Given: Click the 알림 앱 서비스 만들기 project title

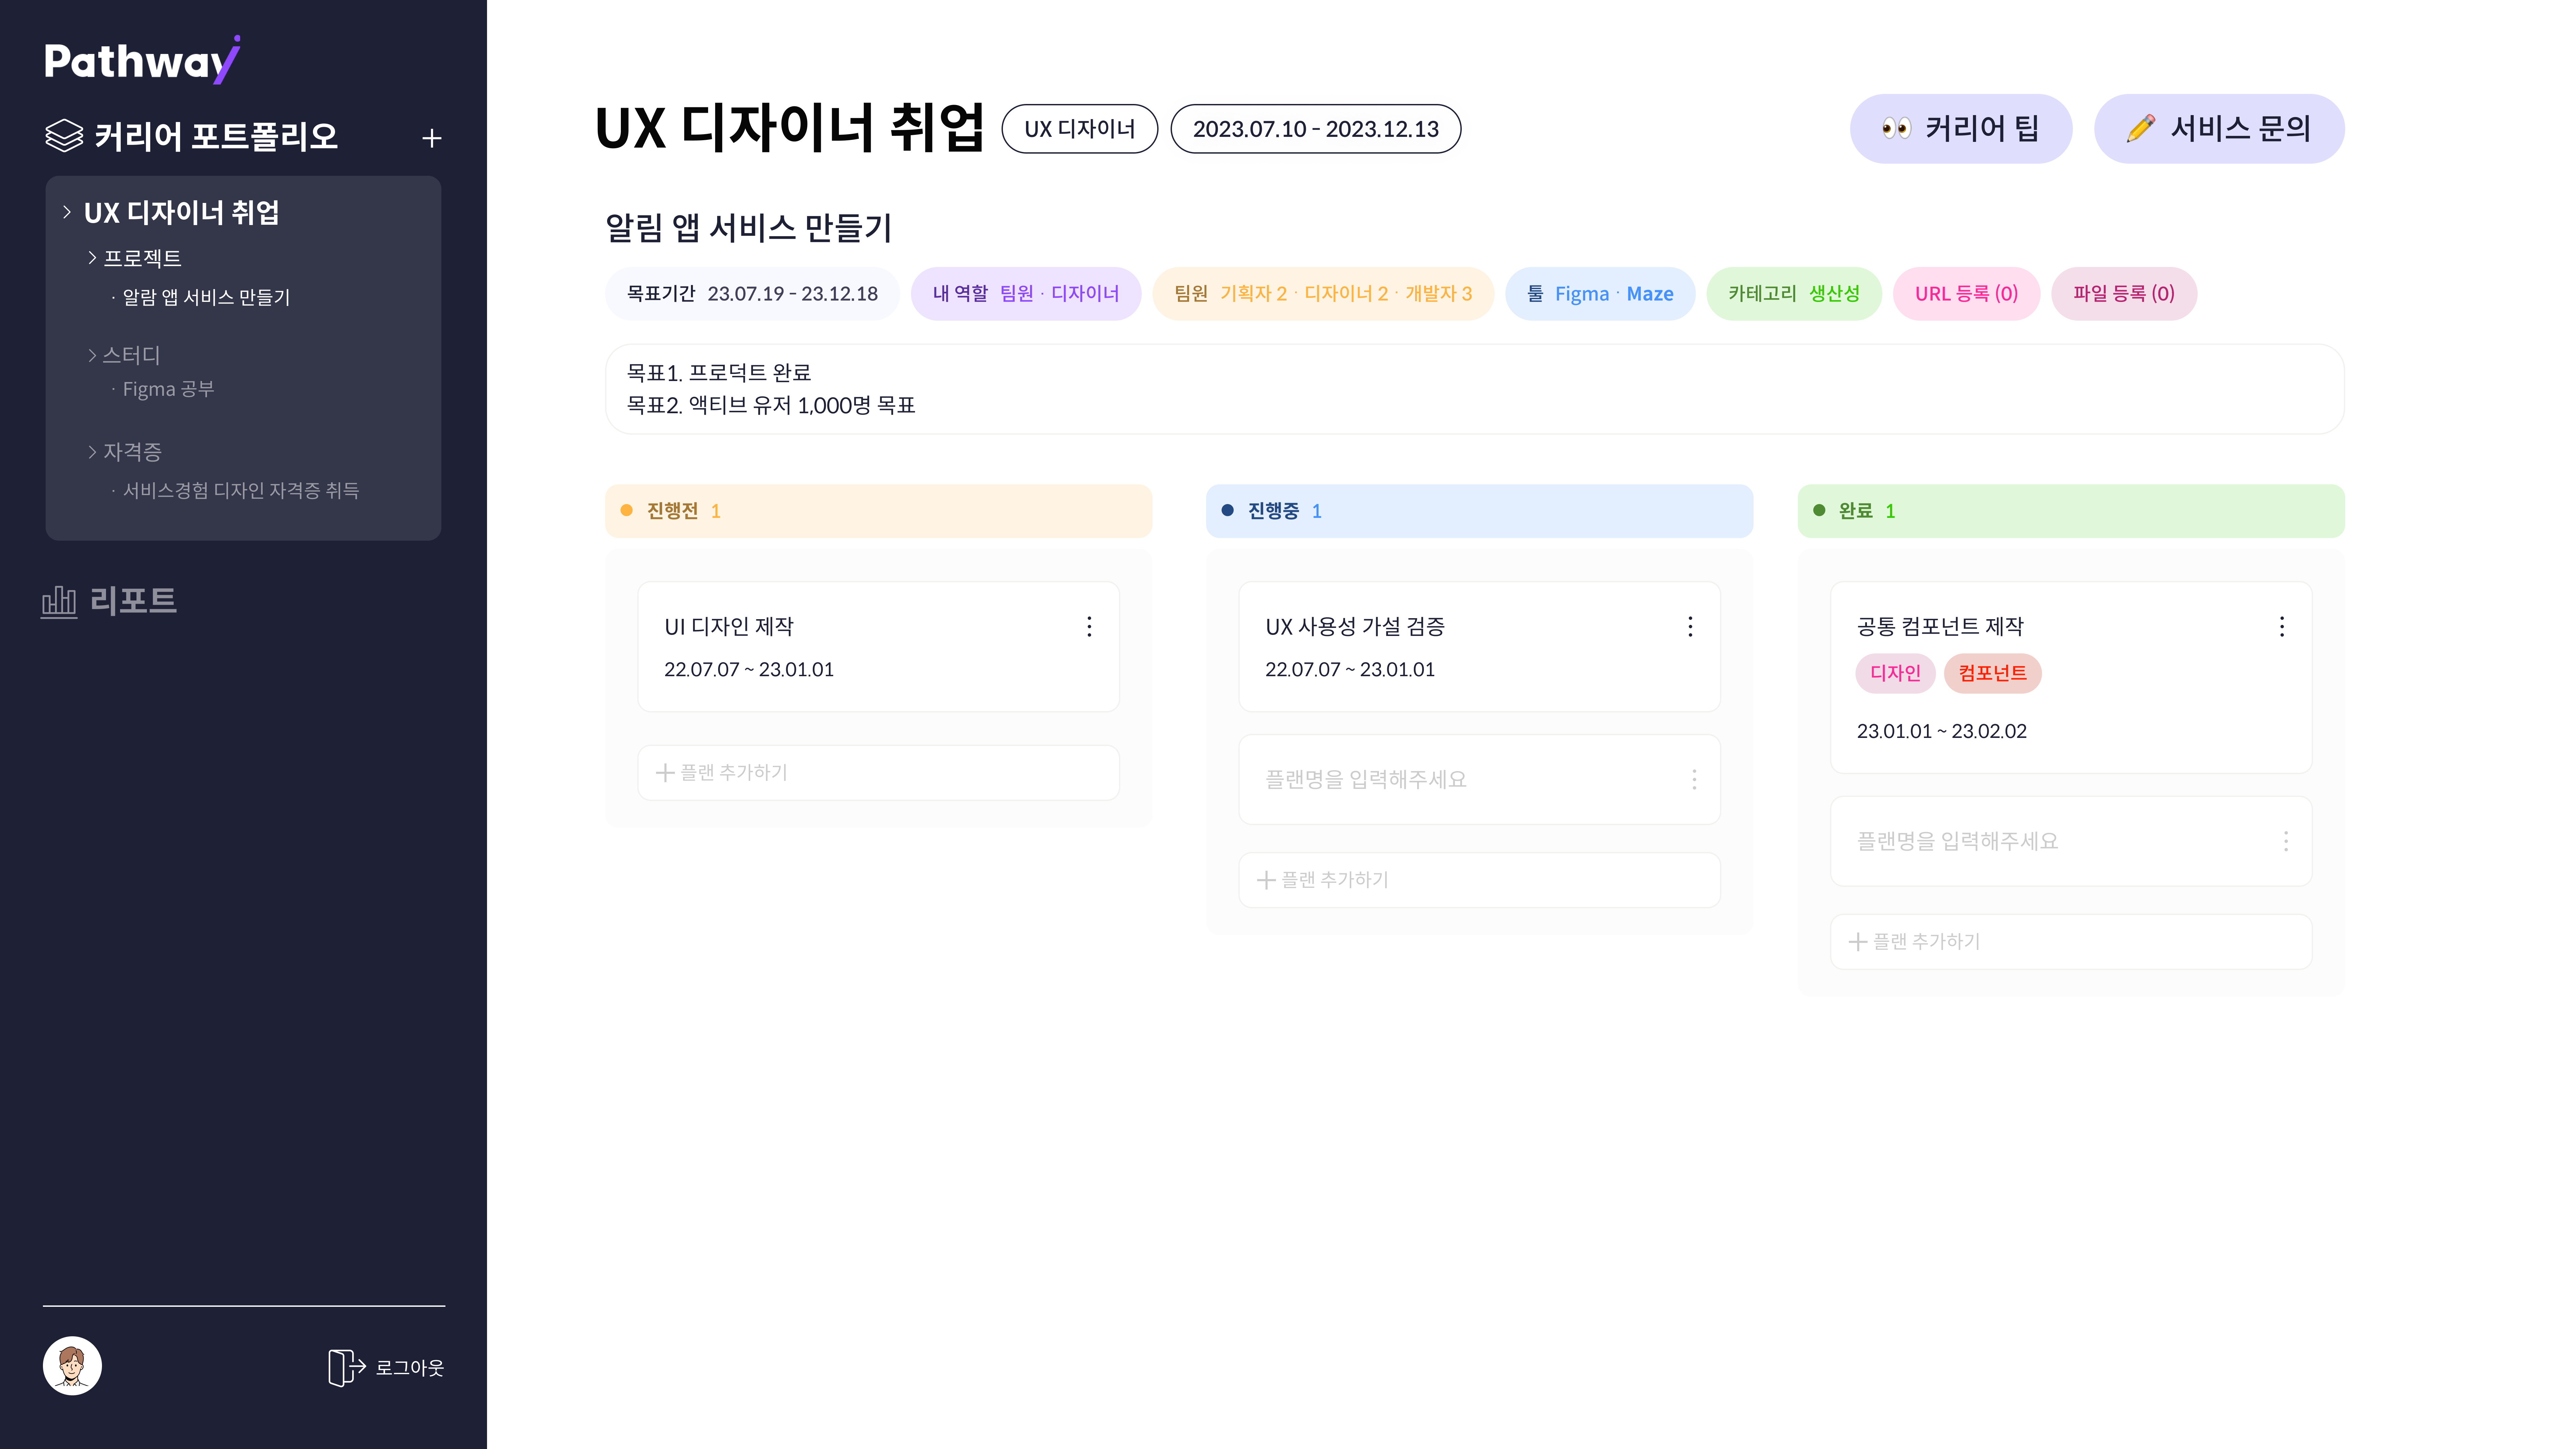Looking at the screenshot, I should coord(749,228).
